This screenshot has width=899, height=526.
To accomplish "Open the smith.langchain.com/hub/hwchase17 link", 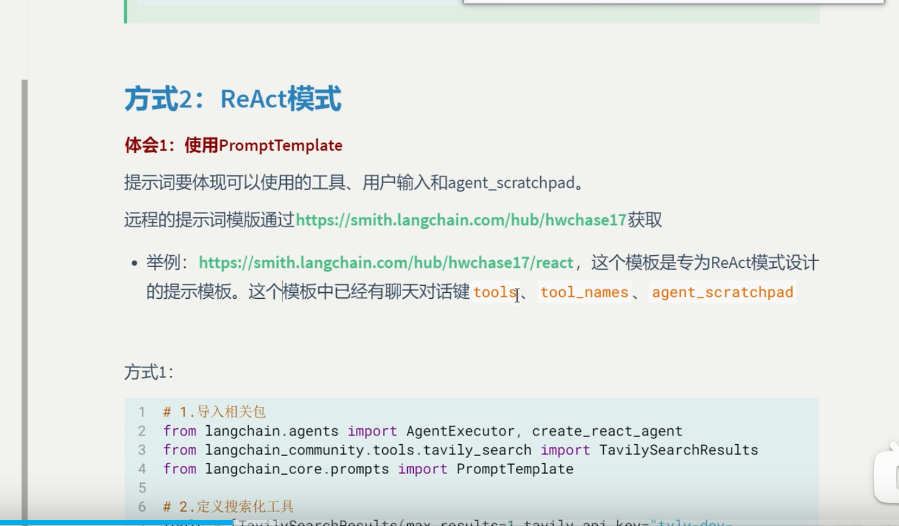I will click(461, 220).
